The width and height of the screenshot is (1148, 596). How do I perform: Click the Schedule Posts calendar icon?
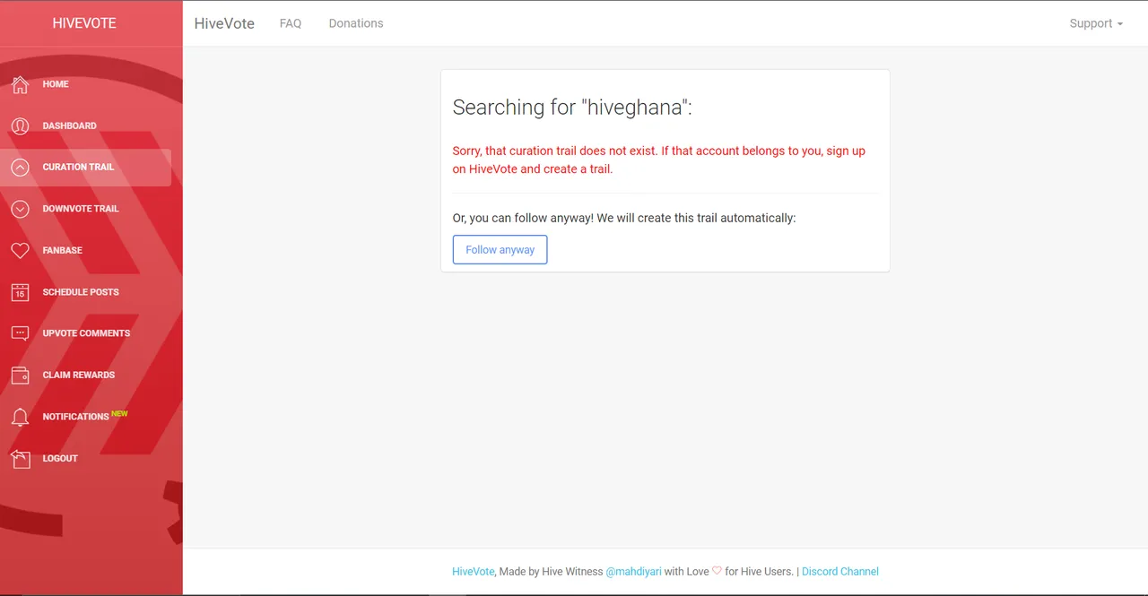(x=20, y=292)
